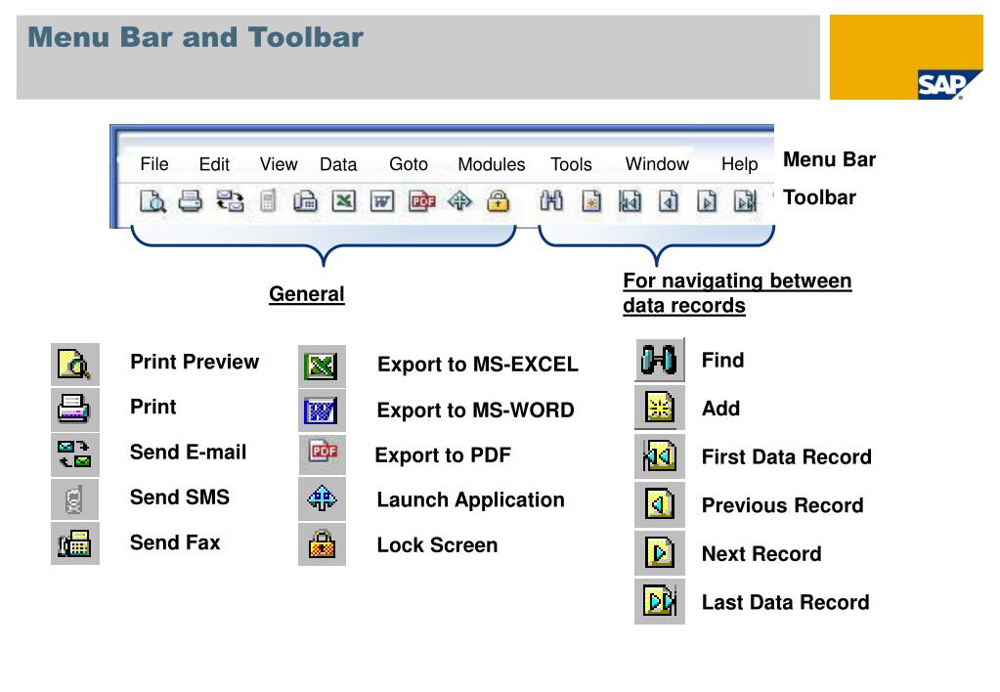
Task: Click large envelope icon beside Send E-mail label
Action: click(74, 454)
